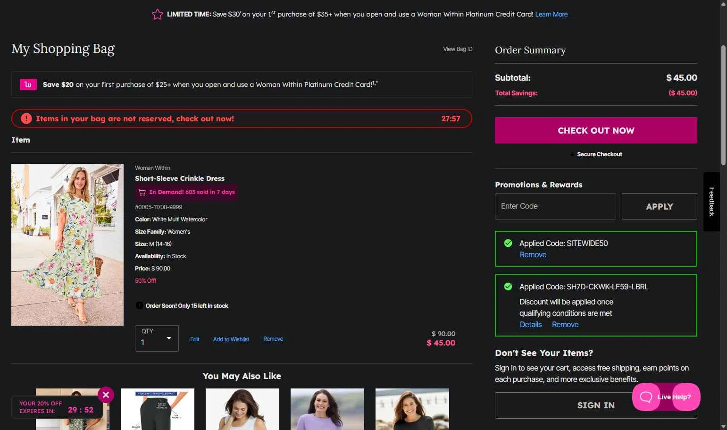The width and height of the screenshot is (727, 430).
Task: Click the item number #0005-11708-9999
Action: (159, 207)
